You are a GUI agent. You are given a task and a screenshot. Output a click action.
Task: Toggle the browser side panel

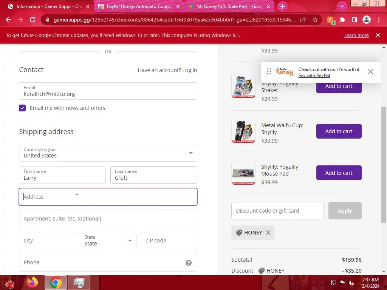[354, 20]
